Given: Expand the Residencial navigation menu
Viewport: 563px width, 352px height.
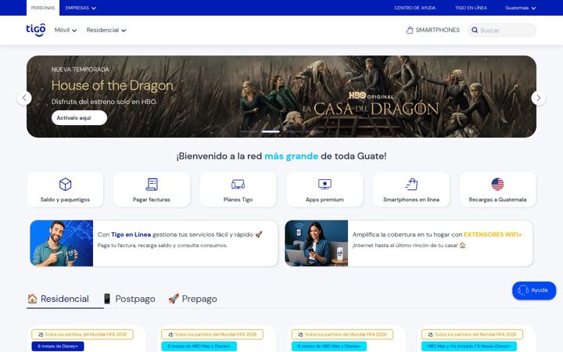Looking at the screenshot, I should [106, 31].
